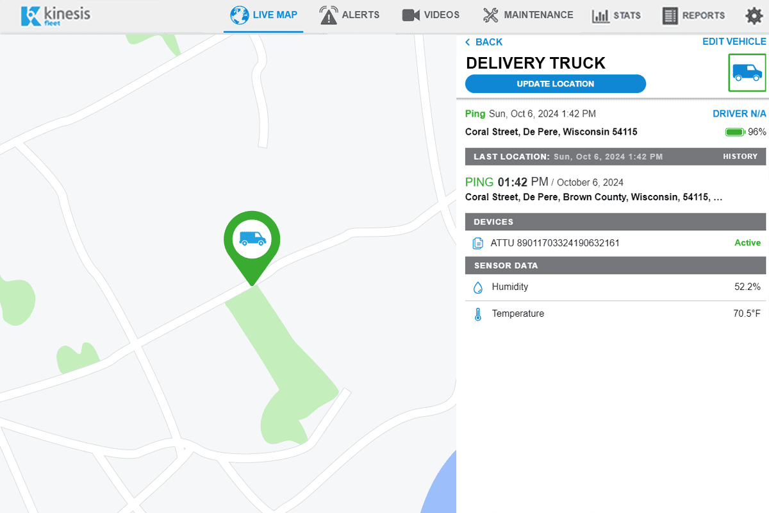Open the Stats tab
The width and height of the screenshot is (769, 513).
[616, 16]
